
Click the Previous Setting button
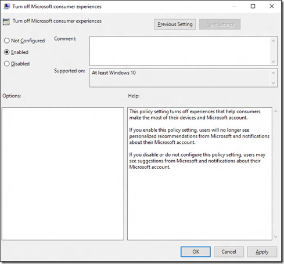coord(175,24)
